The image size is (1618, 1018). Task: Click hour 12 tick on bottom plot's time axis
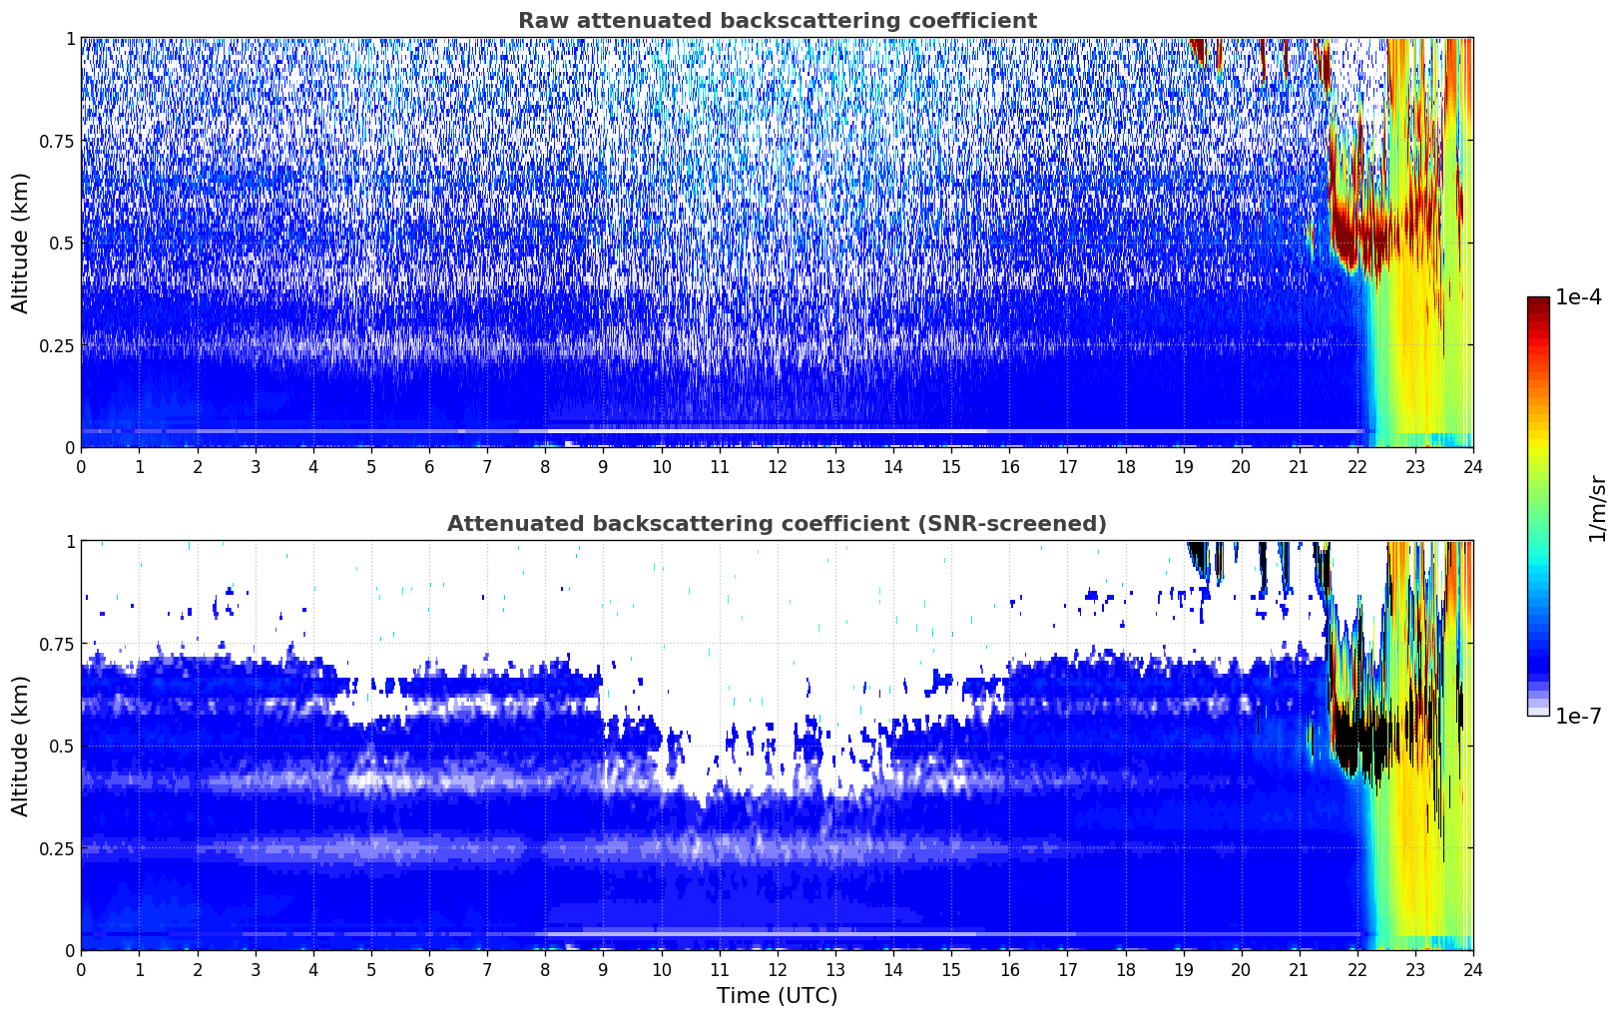pyautogui.click(x=777, y=969)
